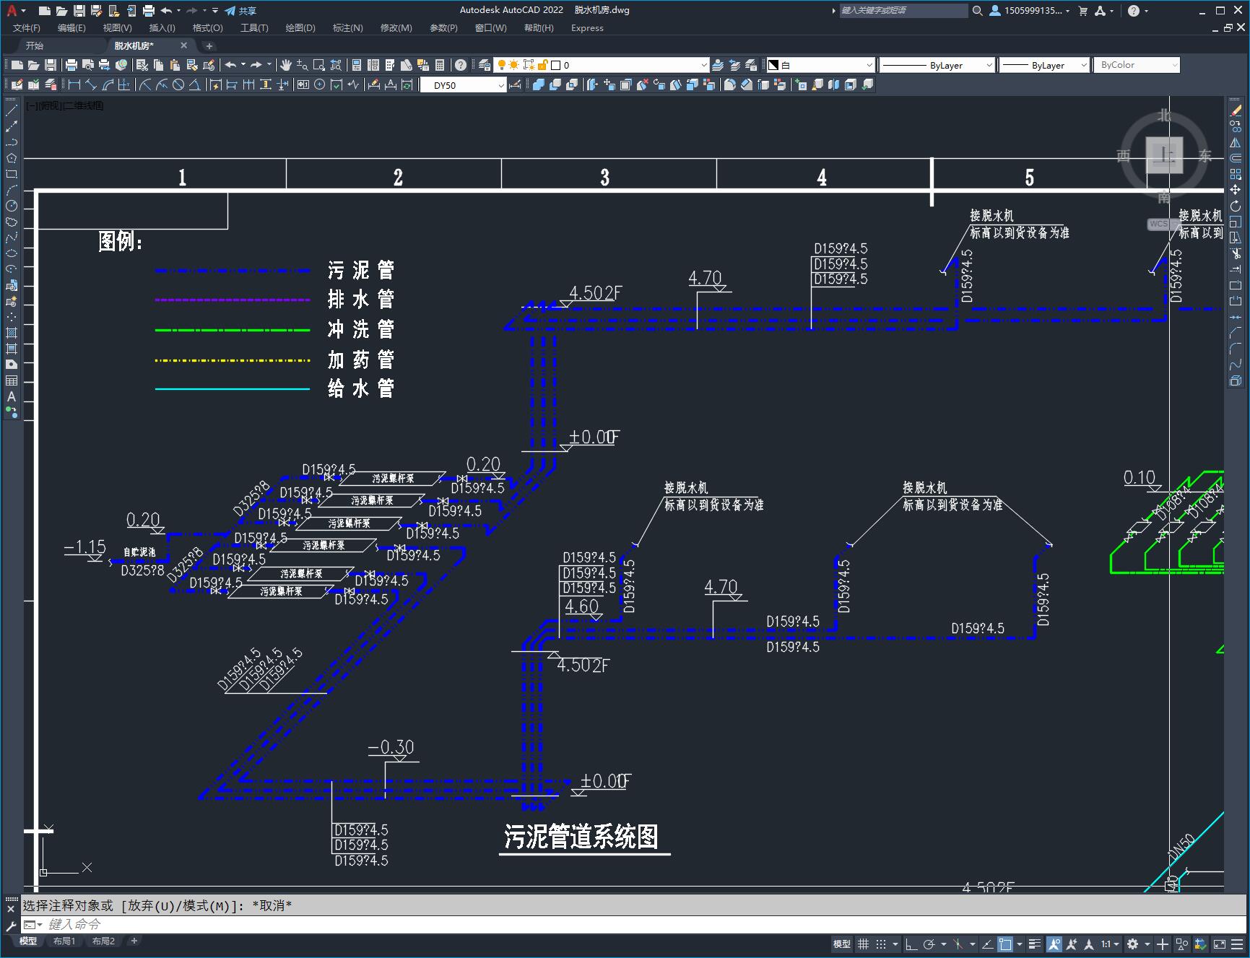Open Autodesk App Store cart icon
The width and height of the screenshot is (1250, 958).
[1082, 11]
